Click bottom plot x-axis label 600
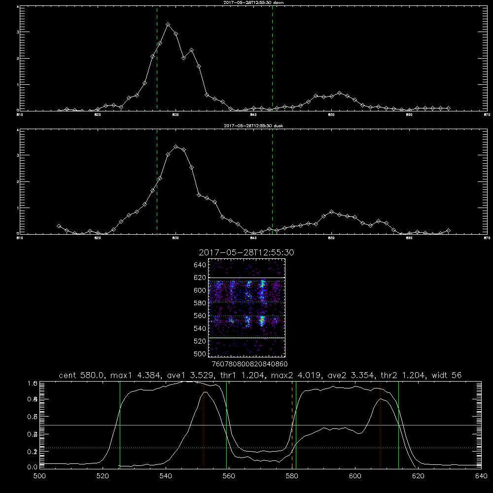The height and width of the screenshot is (493, 493). 355,476
